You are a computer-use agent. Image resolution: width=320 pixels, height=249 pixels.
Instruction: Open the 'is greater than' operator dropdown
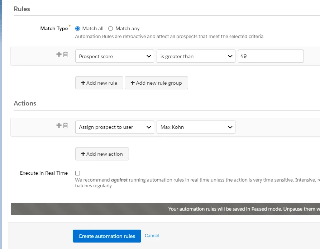click(196, 56)
